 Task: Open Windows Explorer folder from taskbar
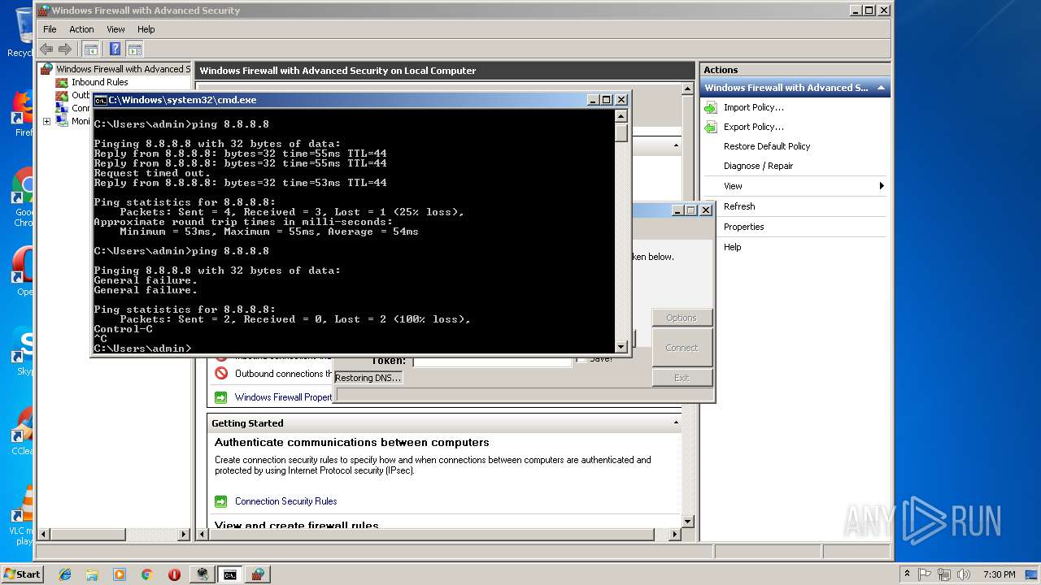(x=92, y=574)
